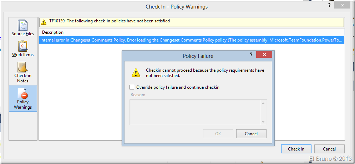Image resolution: width=355 pixels, height=164 pixels.
Task: Open the Check-in Notes section
Action: point(23,72)
